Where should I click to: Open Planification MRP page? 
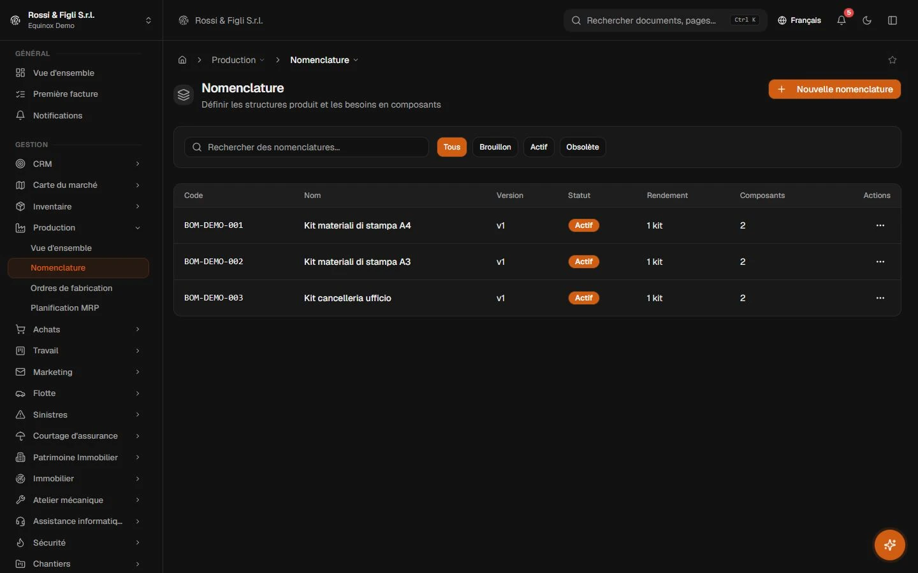pos(78,308)
